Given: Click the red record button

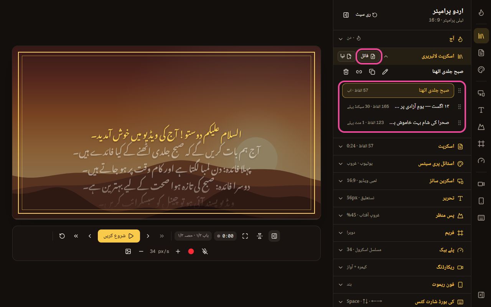Looking at the screenshot, I should click(x=191, y=251).
